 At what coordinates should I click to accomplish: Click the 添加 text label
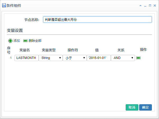(x=17, y=41)
